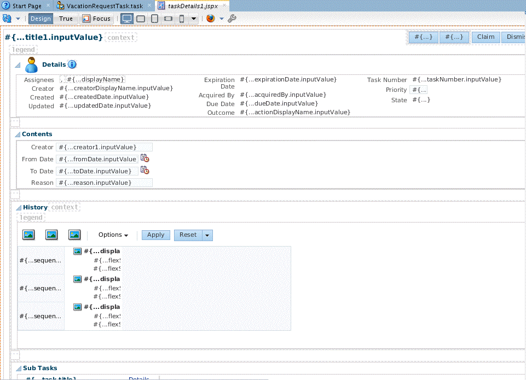Switch to the VacationRequestTask.task tab
Screen dimensions: 526x380
[105, 5]
